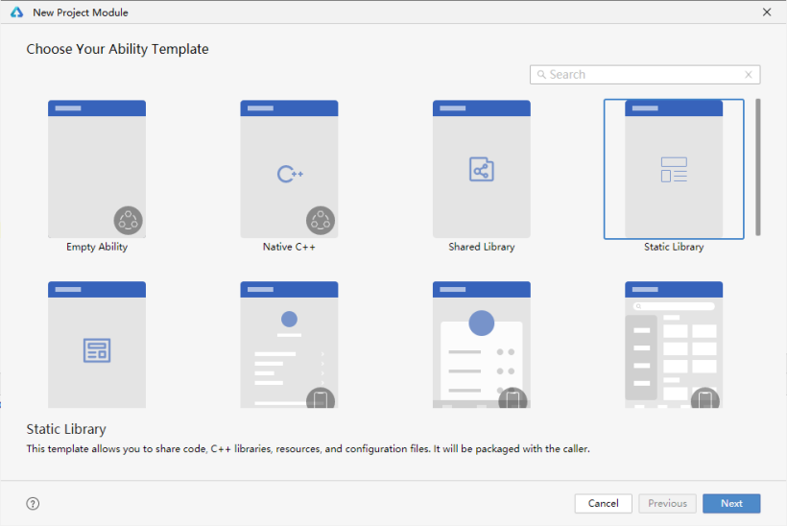787x526 pixels.
Task: Select the card profile template with large circle
Action: point(482,345)
